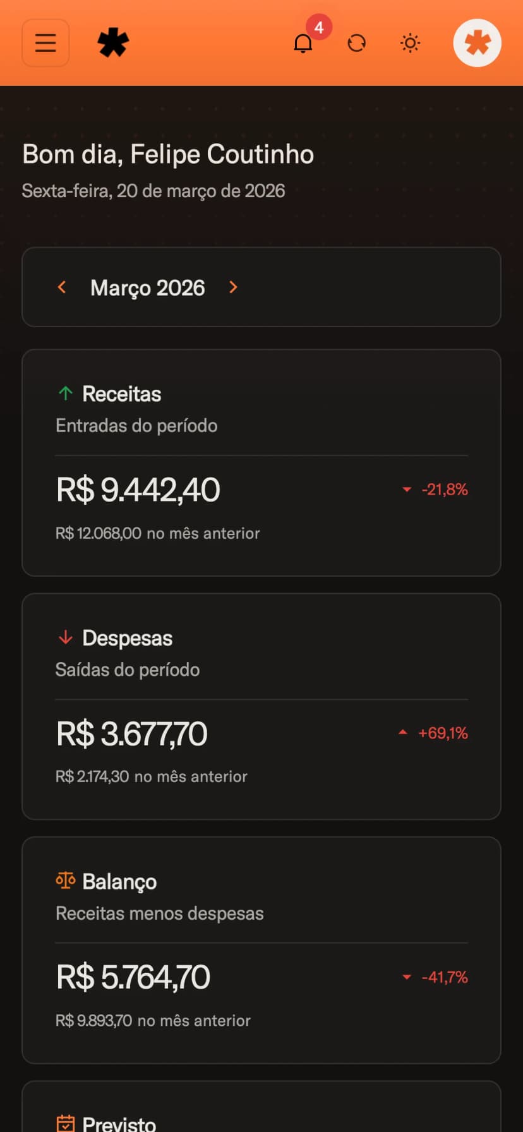The image size is (523, 1132).
Task: Advance to next month after Março 2026
Action: coord(233,287)
